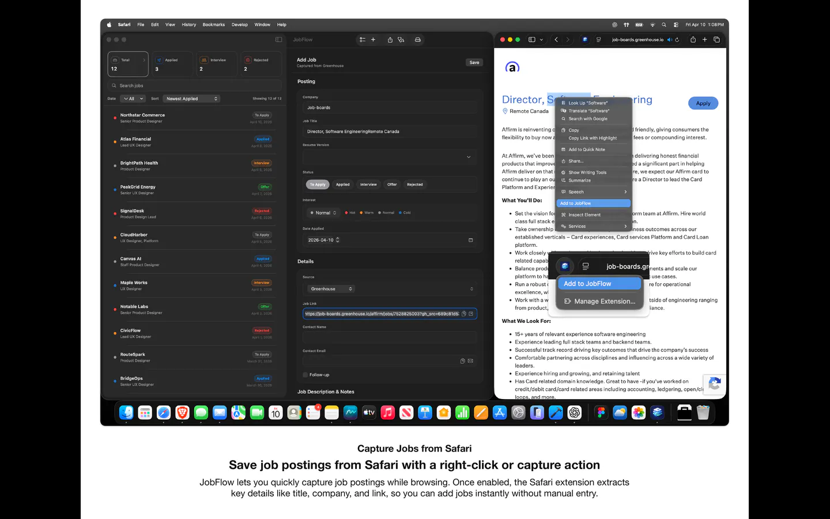The image size is (830, 519).
Task: Click the Date Applied stepper arrows
Action: pyautogui.click(x=338, y=240)
